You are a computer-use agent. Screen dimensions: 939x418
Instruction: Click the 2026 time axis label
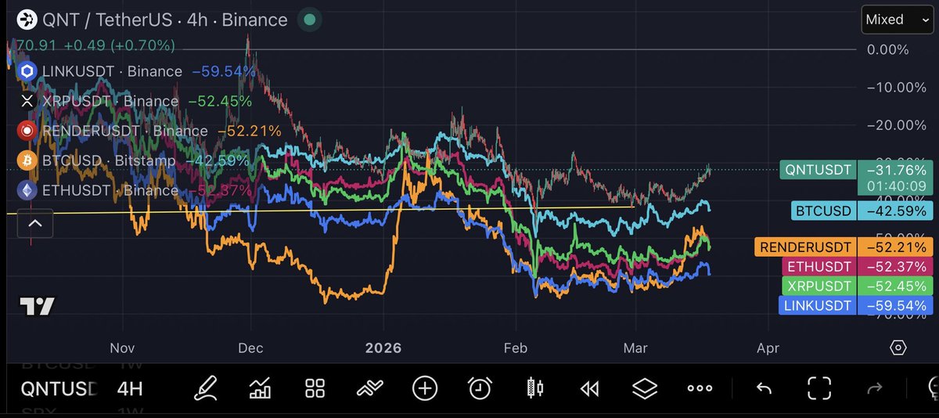(x=383, y=348)
